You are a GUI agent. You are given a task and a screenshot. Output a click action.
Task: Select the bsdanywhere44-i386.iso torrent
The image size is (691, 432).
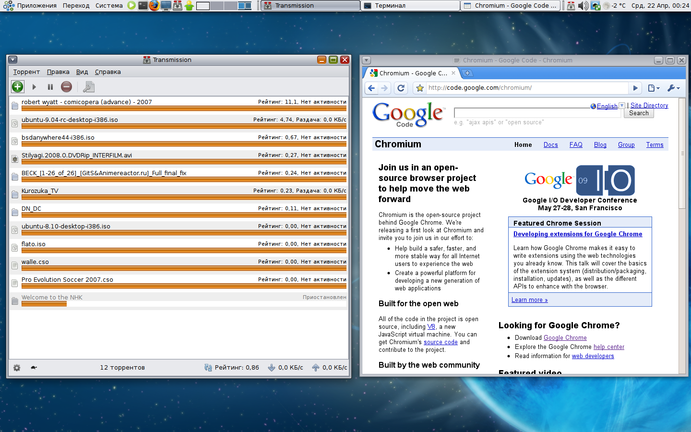click(x=179, y=141)
